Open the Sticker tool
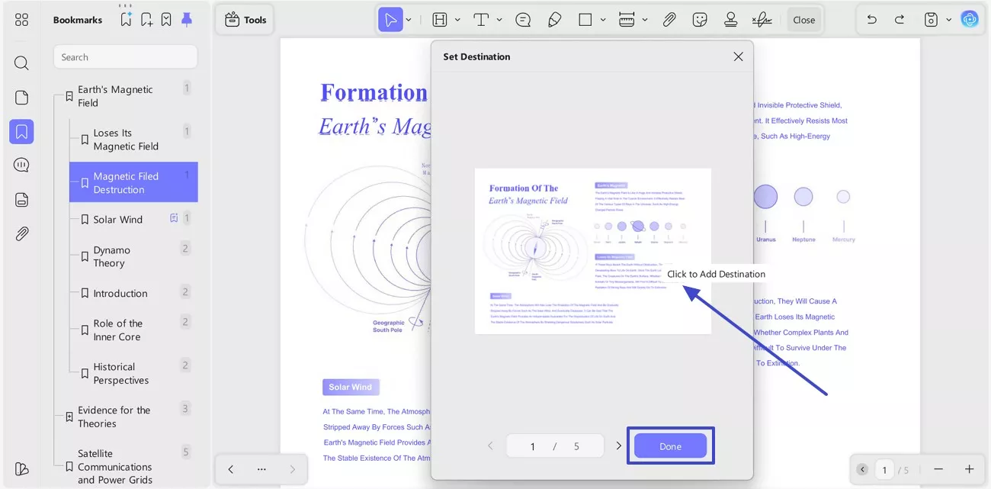Screen dimensions: 991x489 [700, 19]
